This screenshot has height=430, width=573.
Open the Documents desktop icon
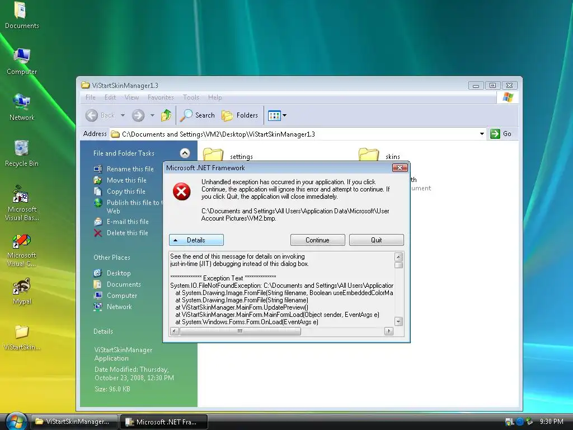coord(22,15)
